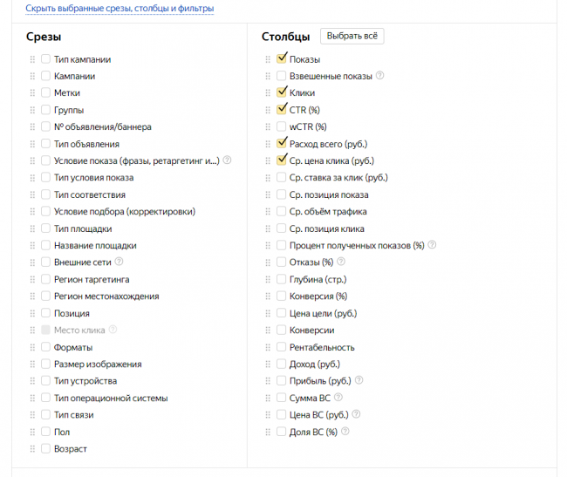Click help icon next to Отказы (%)
567x477 pixels.
click(x=341, y=262)
